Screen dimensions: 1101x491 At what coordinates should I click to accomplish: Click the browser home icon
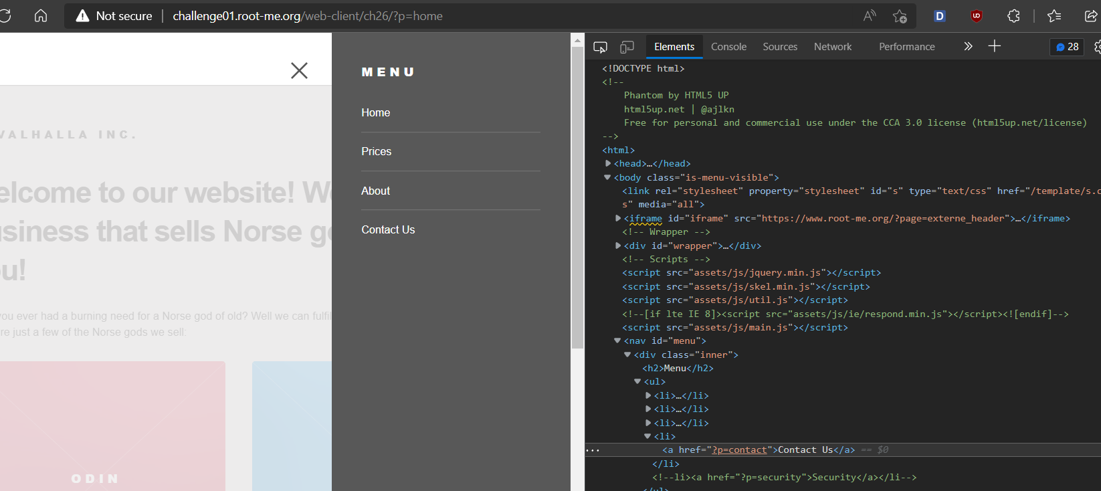[x=41, y=15]
